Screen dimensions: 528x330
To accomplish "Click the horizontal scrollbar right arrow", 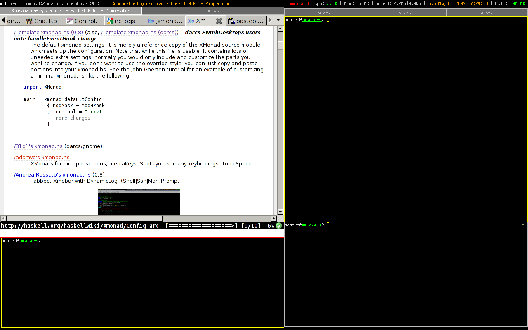I will click(273, 218).
